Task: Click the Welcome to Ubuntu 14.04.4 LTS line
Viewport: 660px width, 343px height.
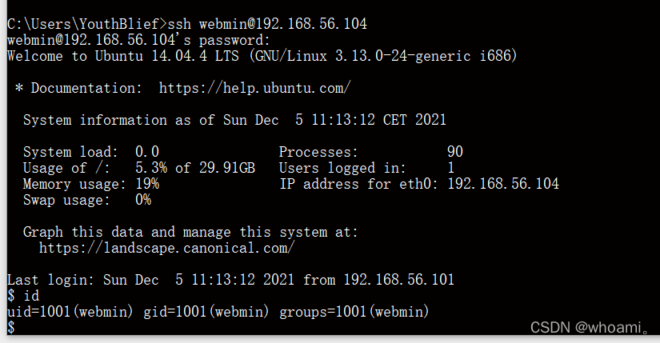Action: (262, 56)
